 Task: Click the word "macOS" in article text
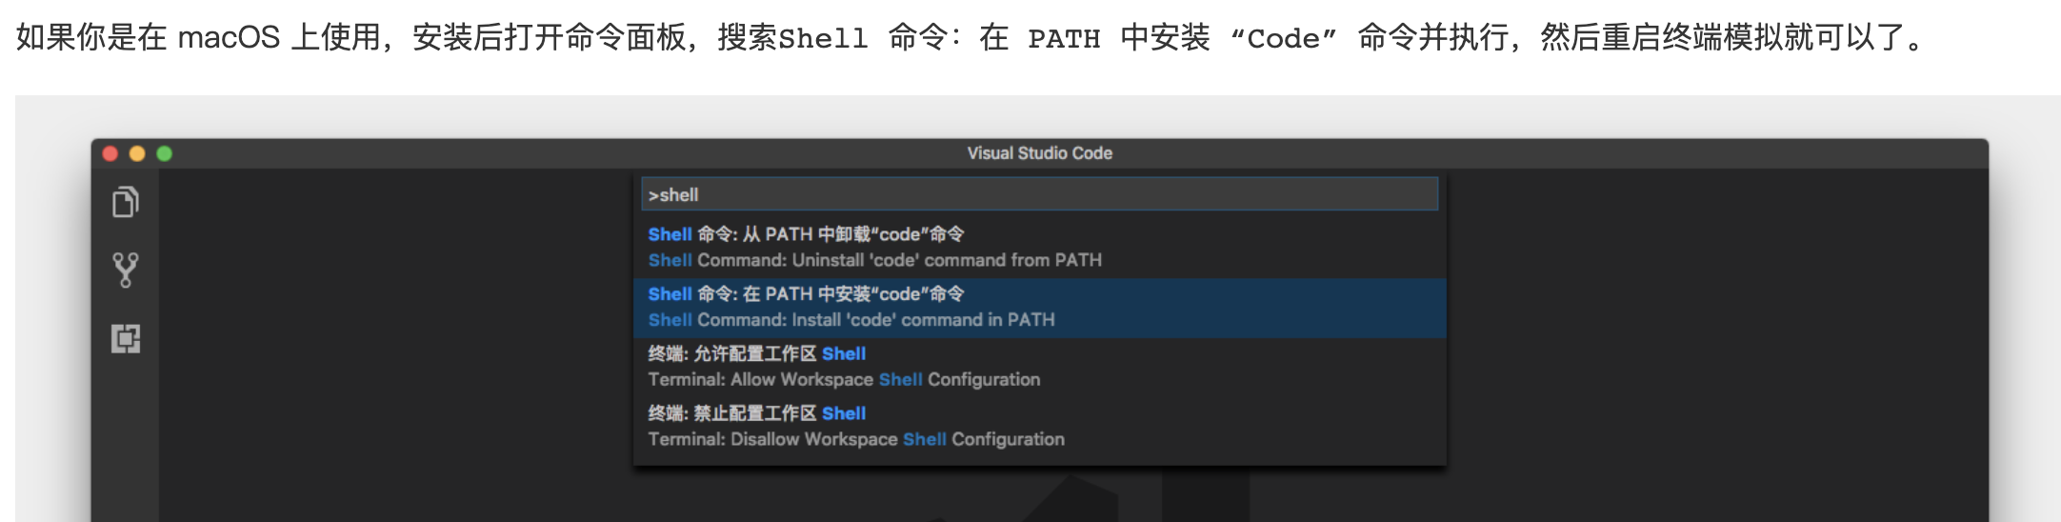click(229, 38)
